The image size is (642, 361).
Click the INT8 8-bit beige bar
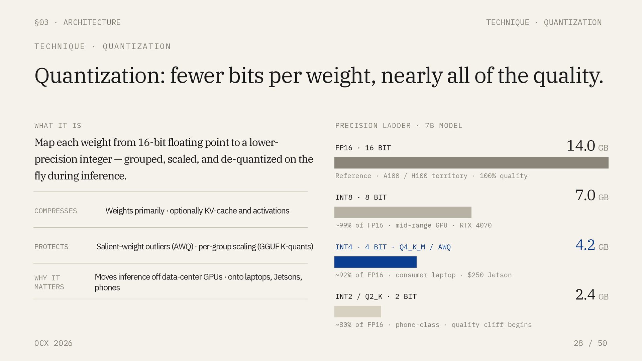click(403, 212)
